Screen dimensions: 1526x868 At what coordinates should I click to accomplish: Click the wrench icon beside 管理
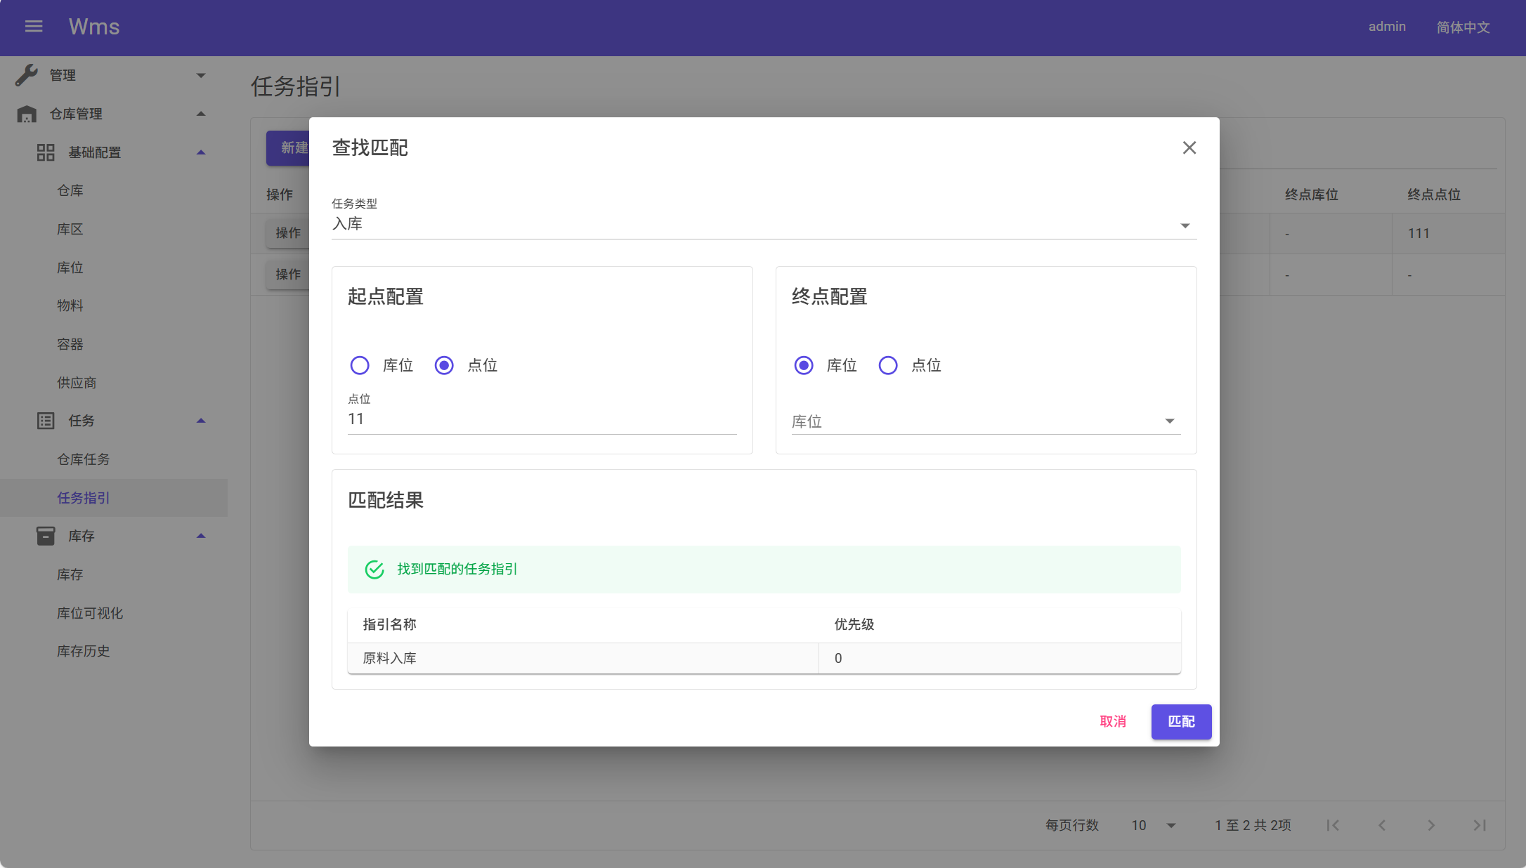point(27,75)
